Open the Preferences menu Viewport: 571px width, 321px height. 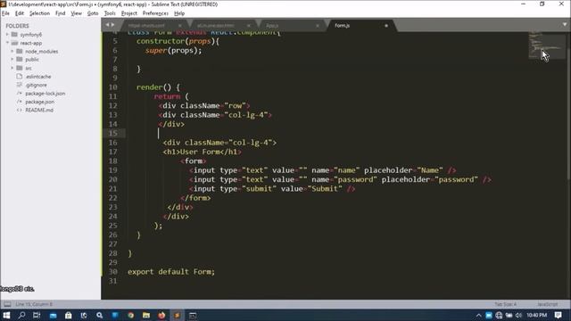tap(155, 13)
